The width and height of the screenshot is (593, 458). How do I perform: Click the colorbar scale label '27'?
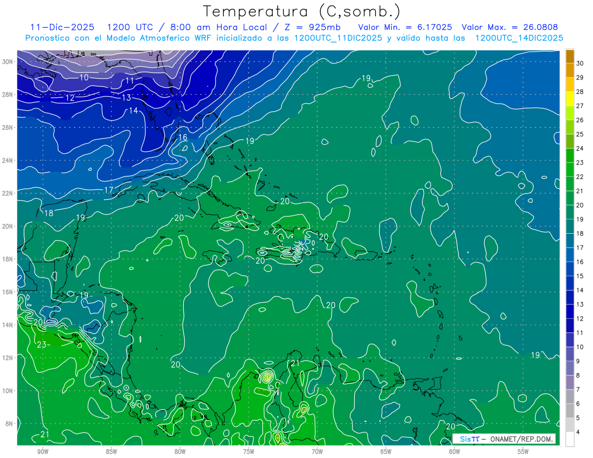click(x=580, y=105)
